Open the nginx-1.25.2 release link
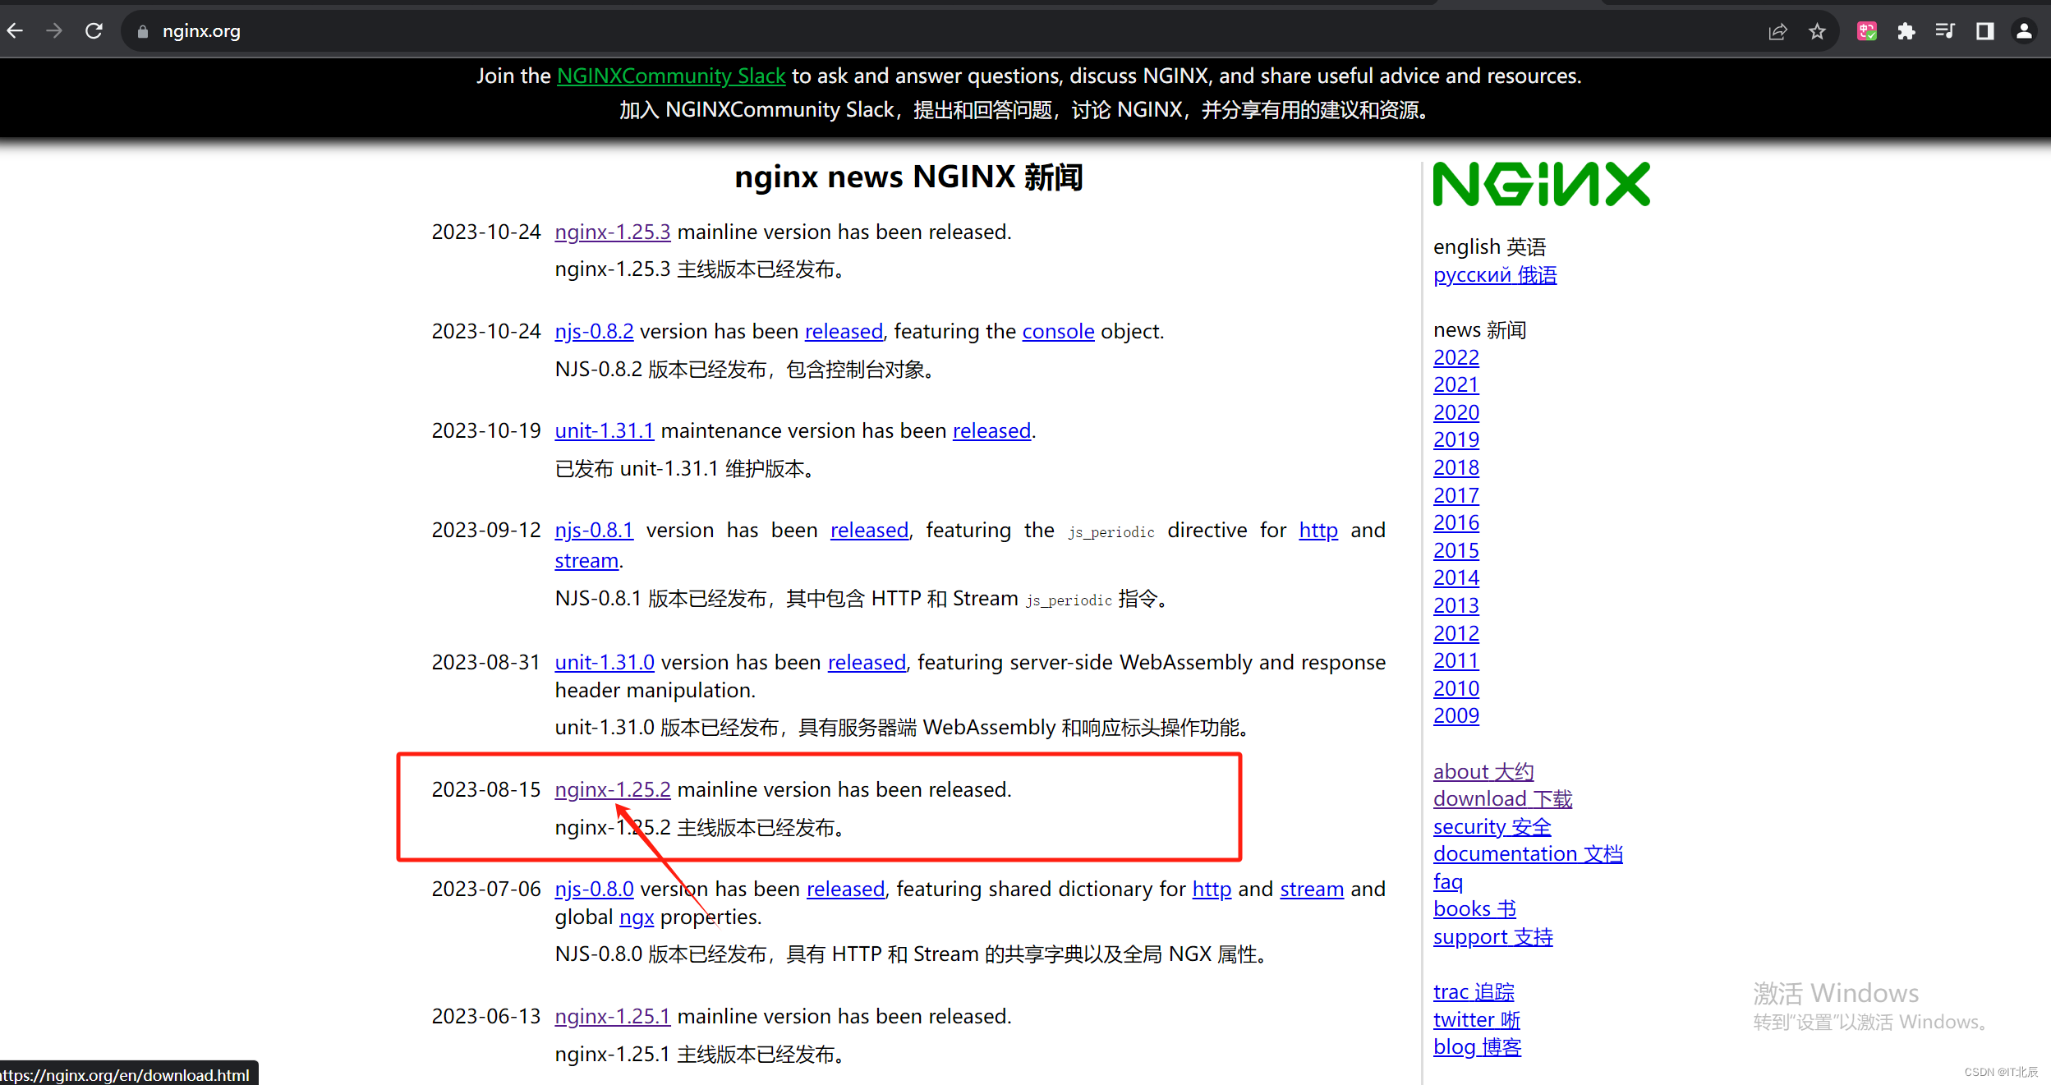Screen dimensions: 2051x1085 (x=613, y=789)
